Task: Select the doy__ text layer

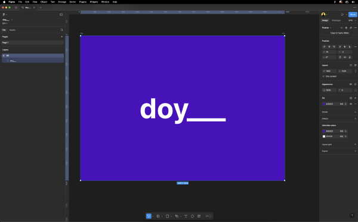Action: click(33, 61)
